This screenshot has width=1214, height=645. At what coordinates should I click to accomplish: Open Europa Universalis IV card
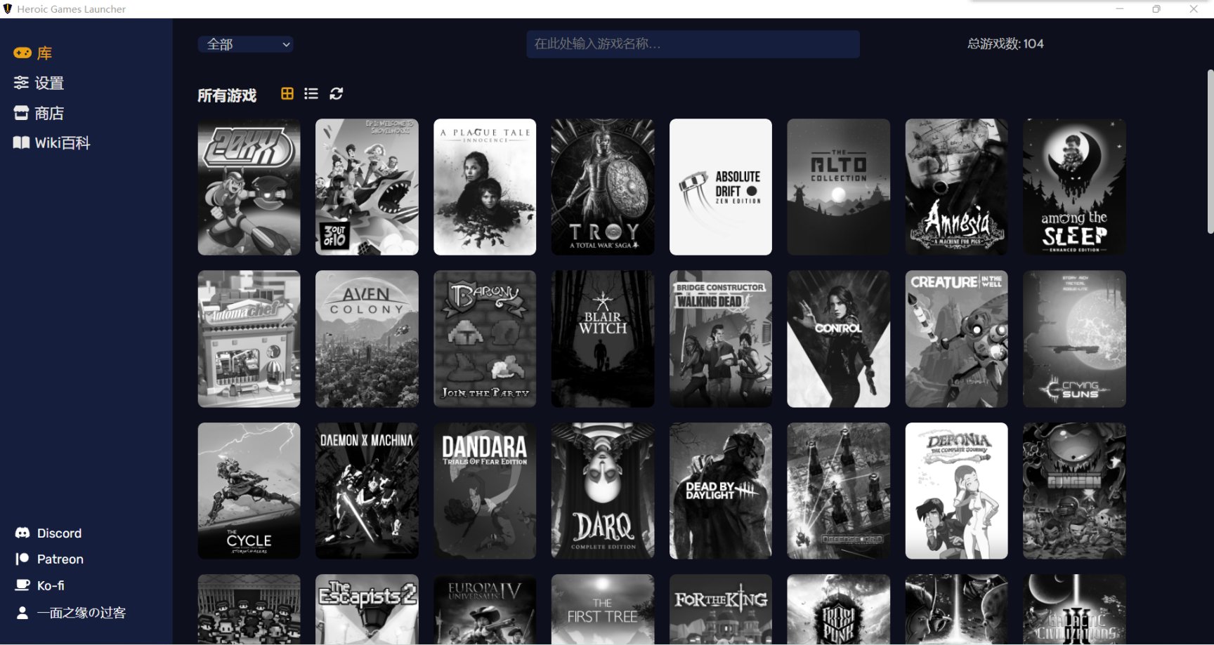coord(485,609)
